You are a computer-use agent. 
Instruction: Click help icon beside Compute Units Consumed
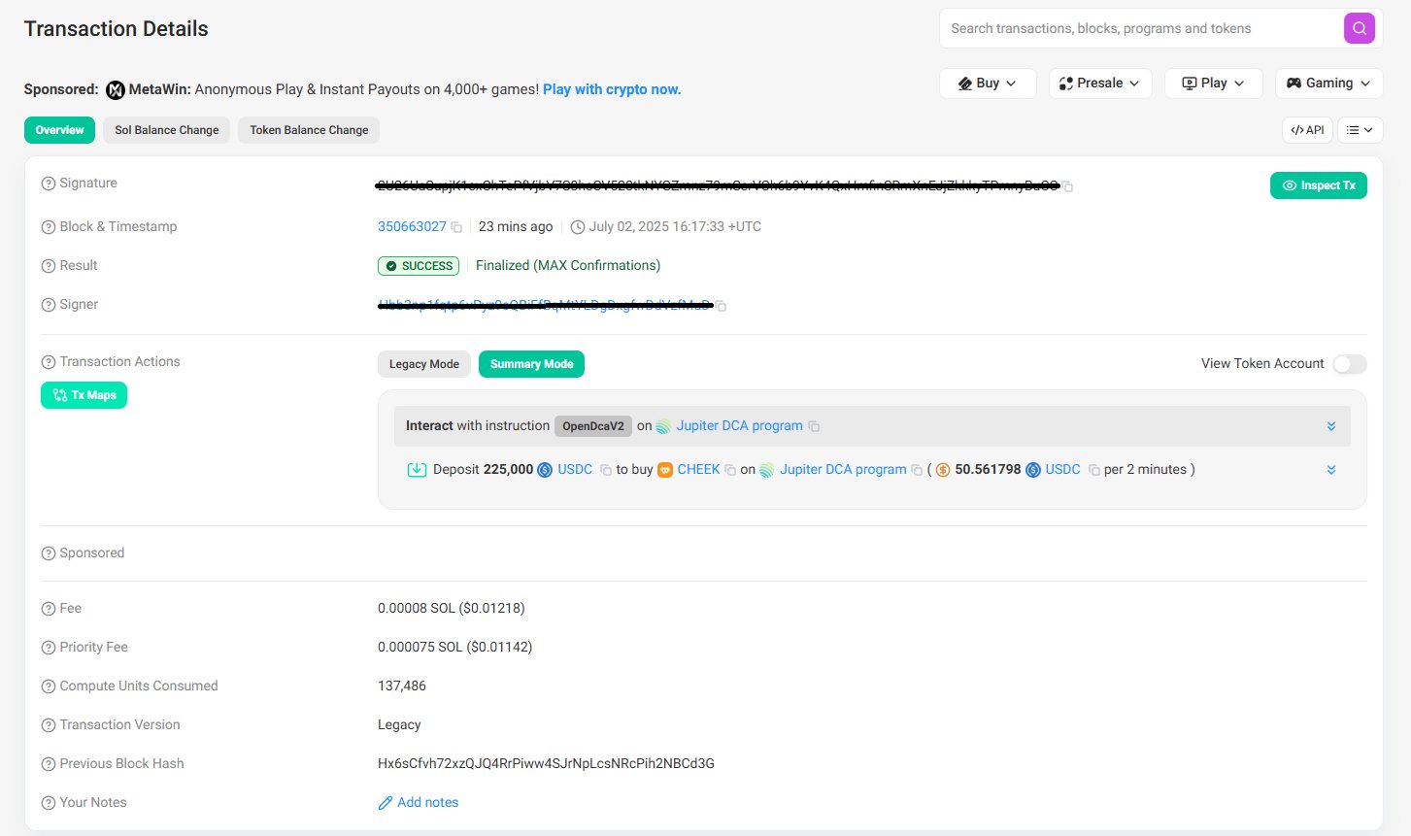(49, 686)
